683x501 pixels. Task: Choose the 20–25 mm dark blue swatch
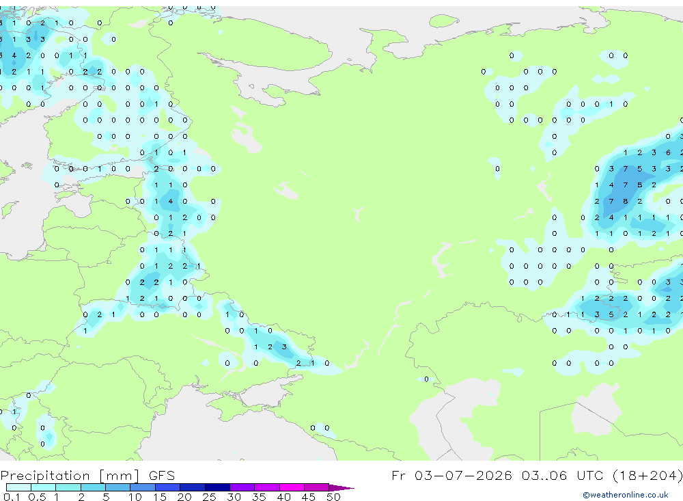(x=192, y=487)
